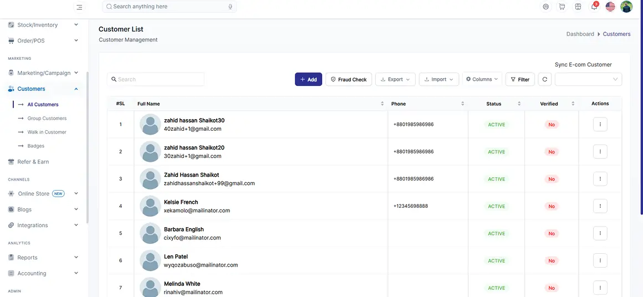This screenshot has width=643, height=297.
Task: Click the Filter button
Action: coord(520,79)
